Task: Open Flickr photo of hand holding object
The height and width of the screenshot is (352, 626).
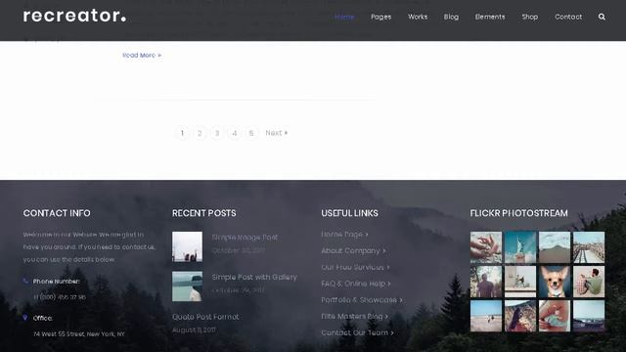Action: [x=555, y=316]
